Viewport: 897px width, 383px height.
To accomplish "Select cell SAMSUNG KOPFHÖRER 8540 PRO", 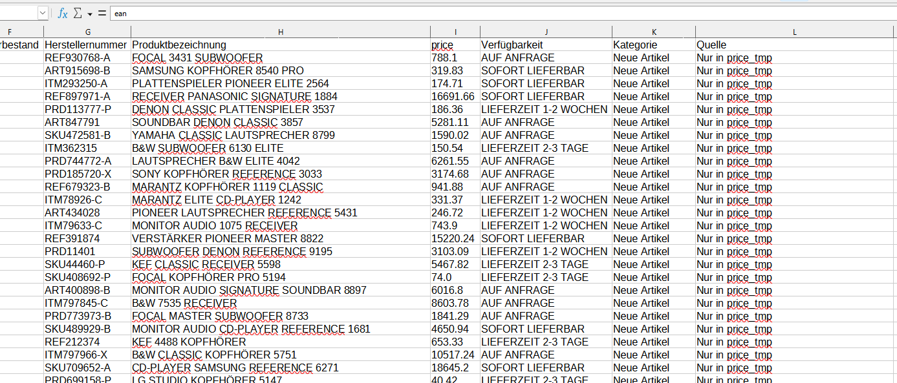I will click(218, 71).
